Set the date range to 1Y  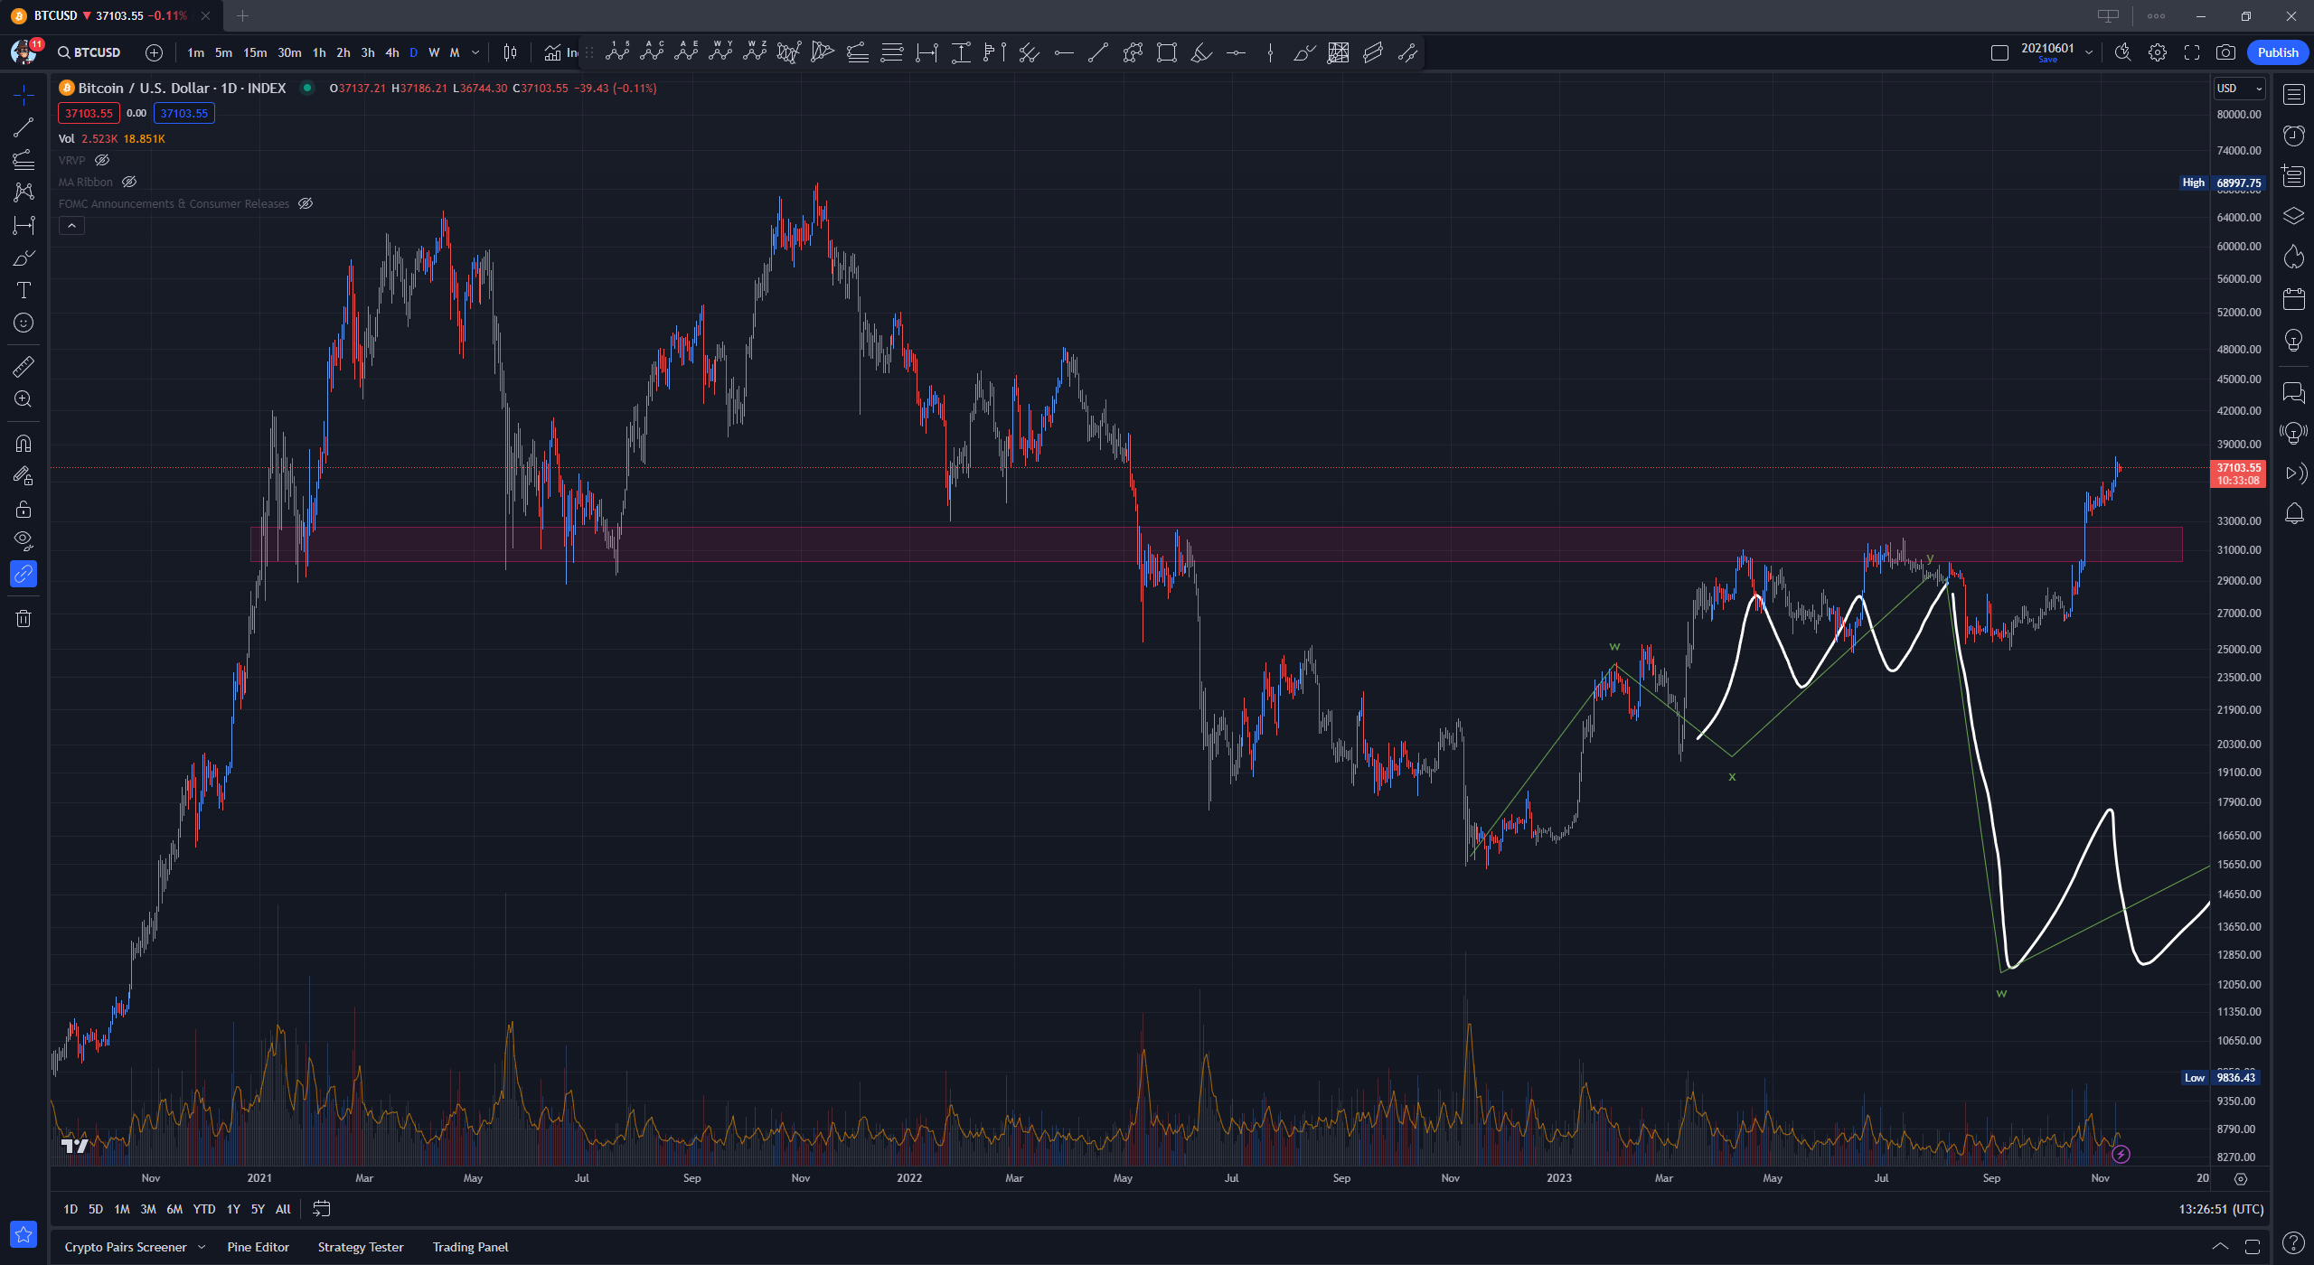click(x=233, y=1209)
